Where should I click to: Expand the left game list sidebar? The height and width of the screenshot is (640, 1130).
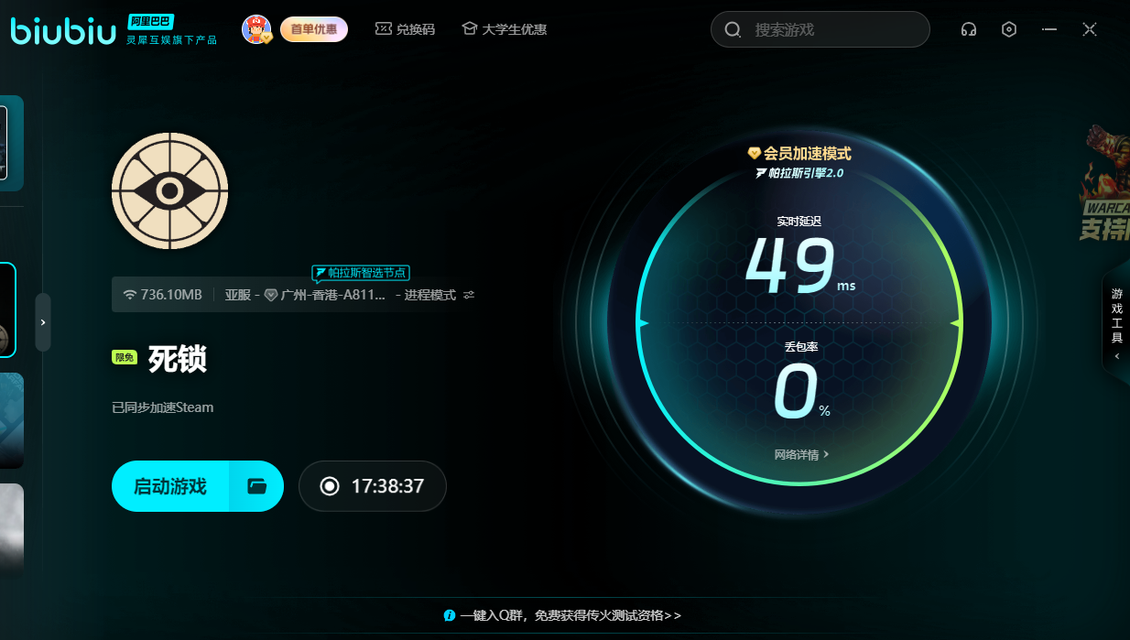(x=43, y=322)
